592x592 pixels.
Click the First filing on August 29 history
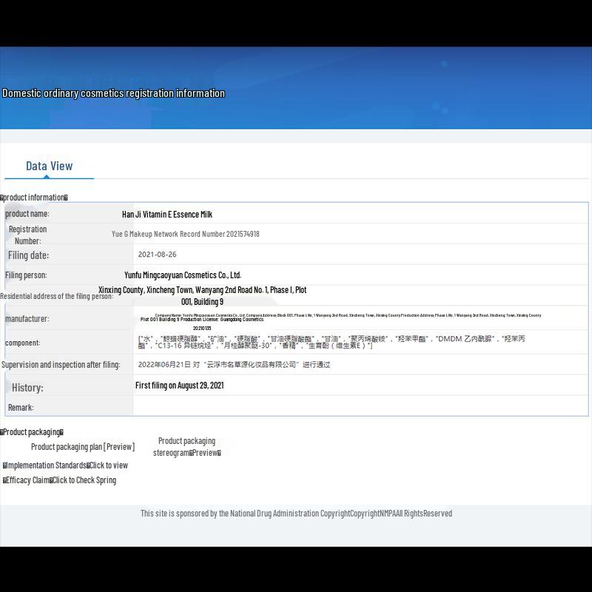[179, 386]
